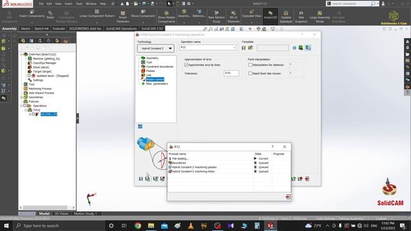Open the Tools menu
Viewport: 411px width, 231px height.
pyautogui.click(x=79, y=4)
